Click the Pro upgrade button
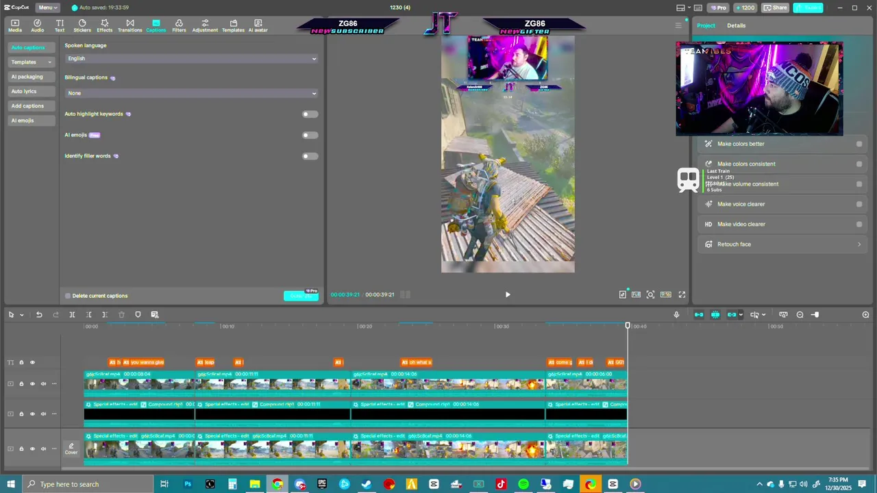 pos(719,8)
